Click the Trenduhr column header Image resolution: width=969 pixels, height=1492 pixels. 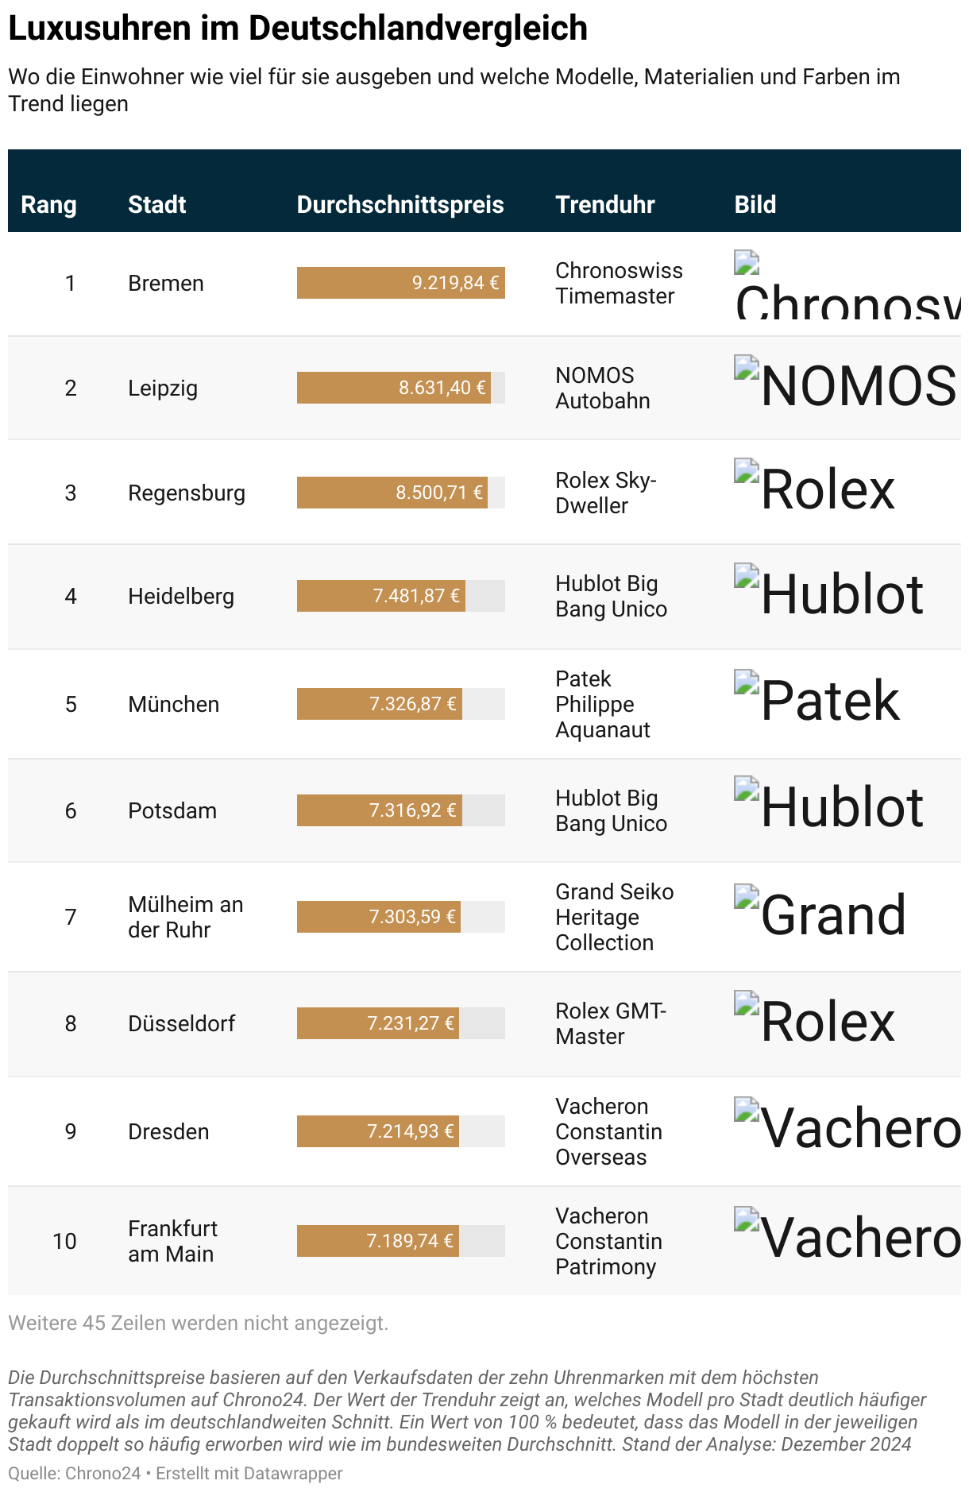tap(605, 204)
